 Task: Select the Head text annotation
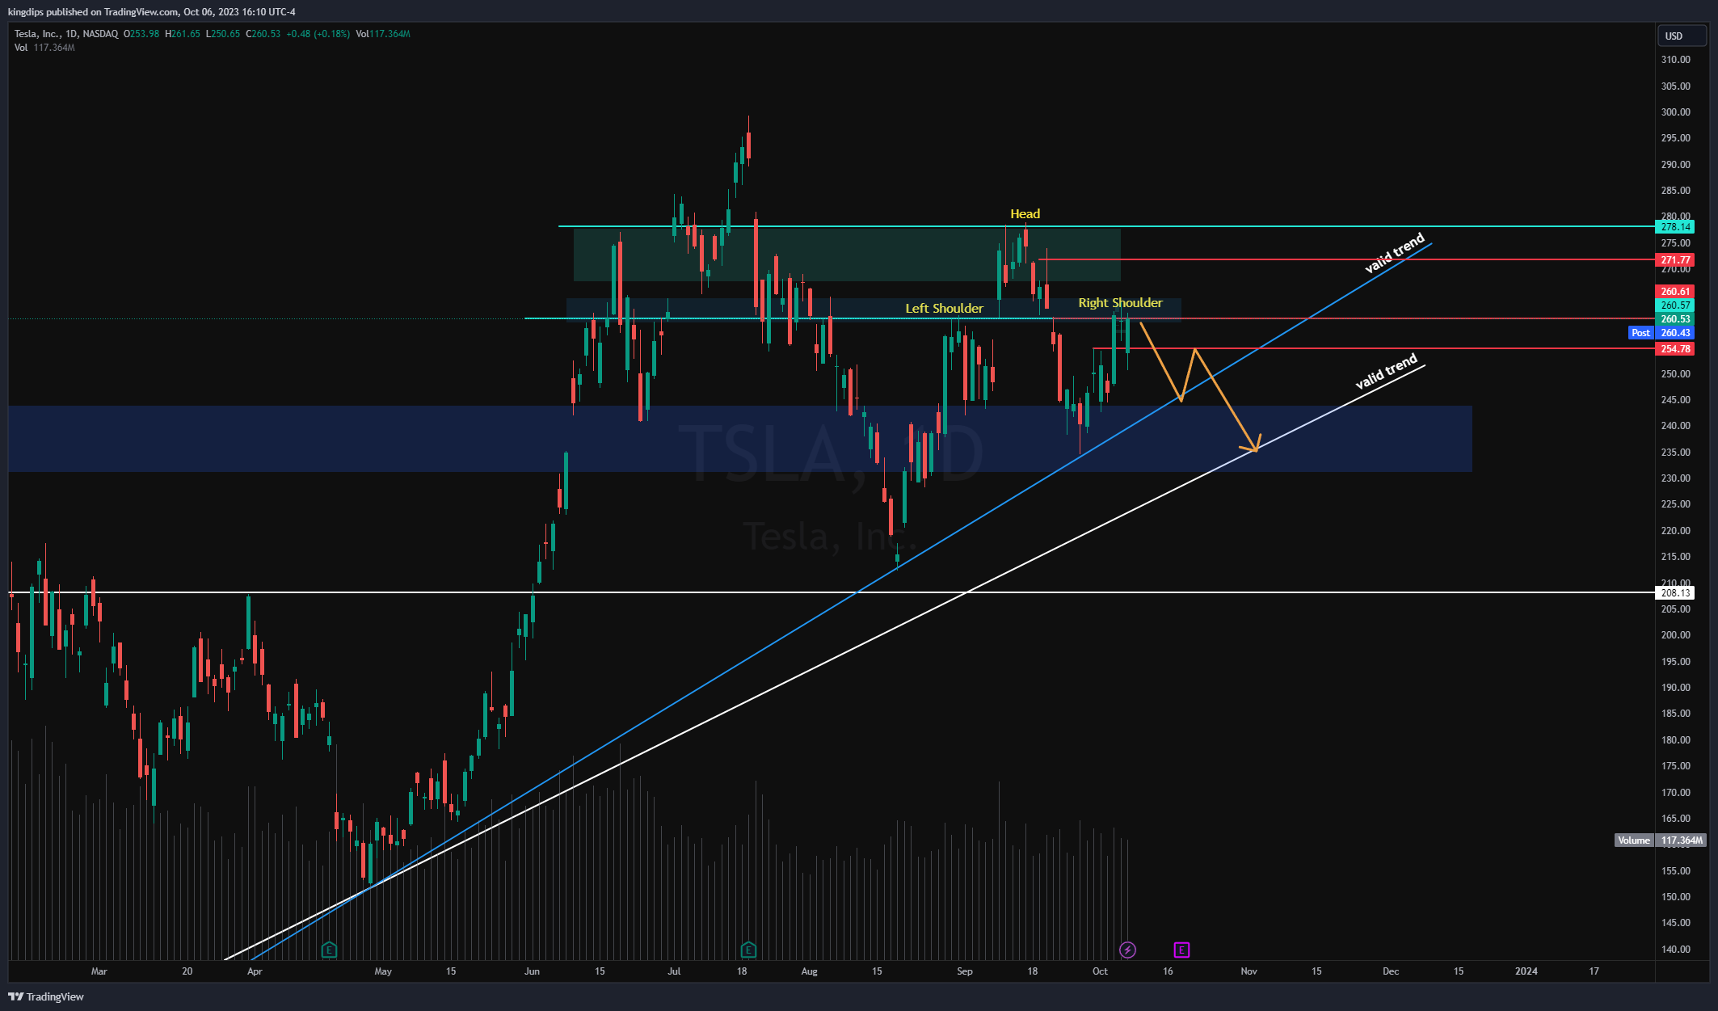[x=1025, y=214]
